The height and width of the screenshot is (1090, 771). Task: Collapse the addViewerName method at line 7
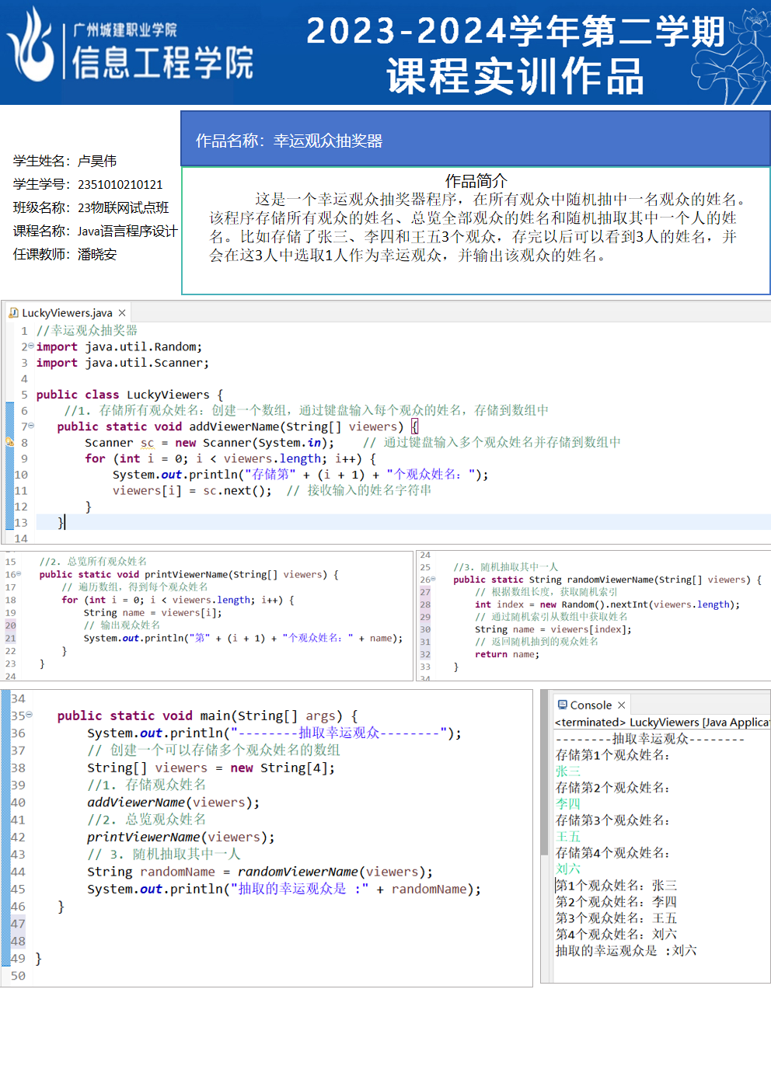[30, 427]
